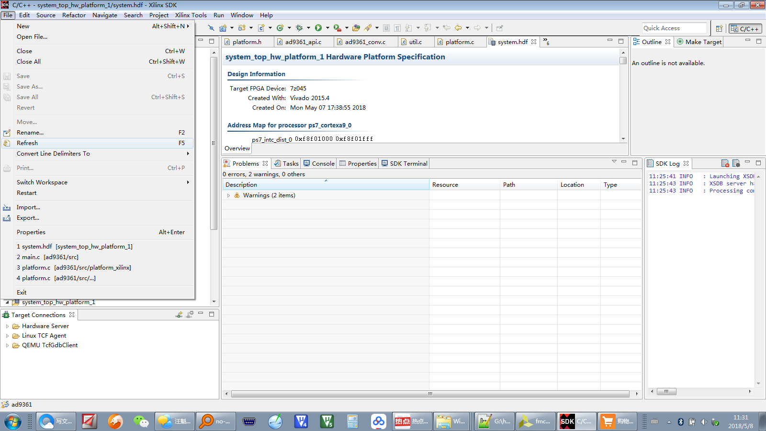766x431 pixels.
Task: Click Import... in the File menu
Action: (98, 207)
